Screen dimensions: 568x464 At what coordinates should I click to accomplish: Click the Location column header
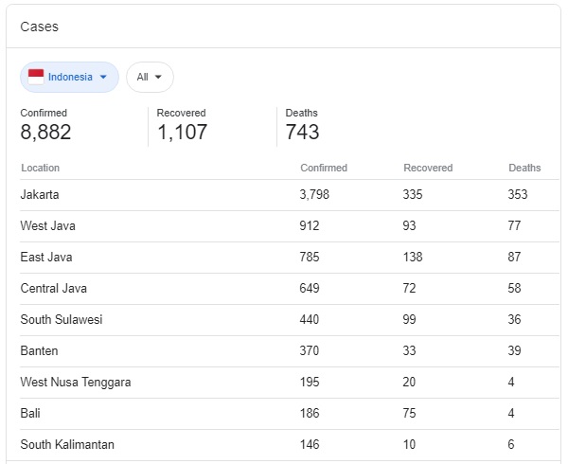40,168
